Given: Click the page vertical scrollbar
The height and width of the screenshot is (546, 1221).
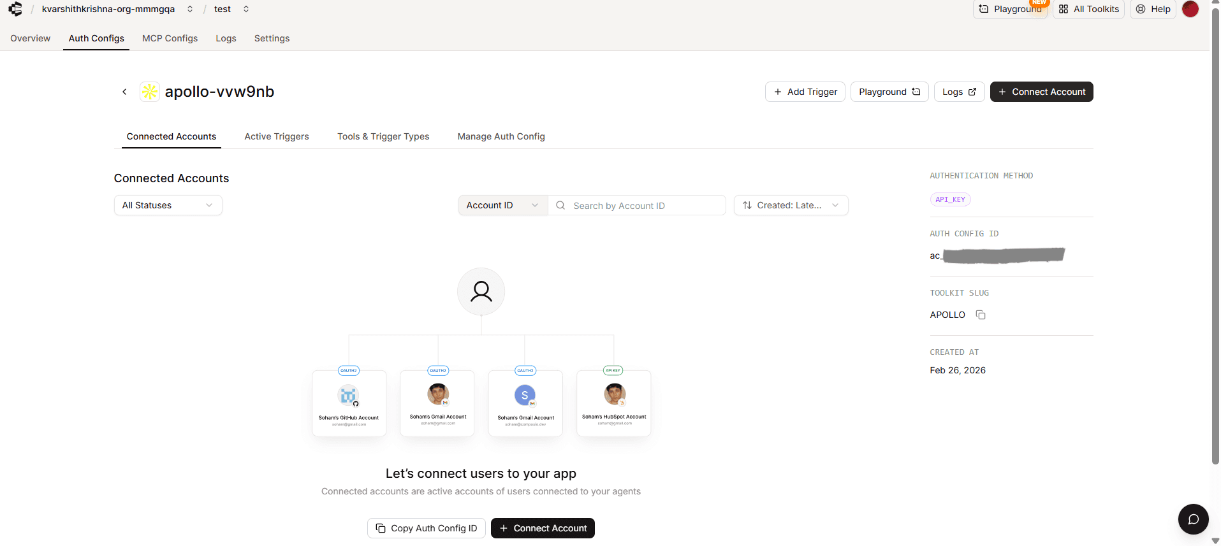Looking at the screenshot, I should click(1215, 236).
